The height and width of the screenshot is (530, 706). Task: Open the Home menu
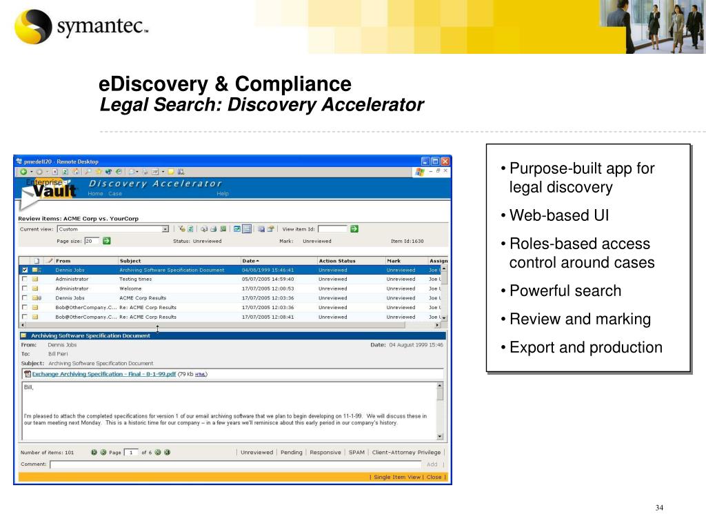(x=95, y=193)
